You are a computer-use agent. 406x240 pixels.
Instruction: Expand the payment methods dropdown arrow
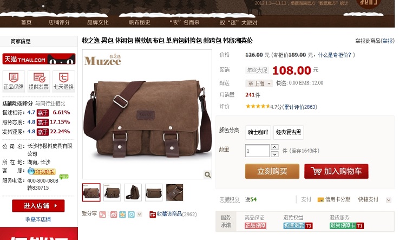pyautogui.click(x=388, y=200)
